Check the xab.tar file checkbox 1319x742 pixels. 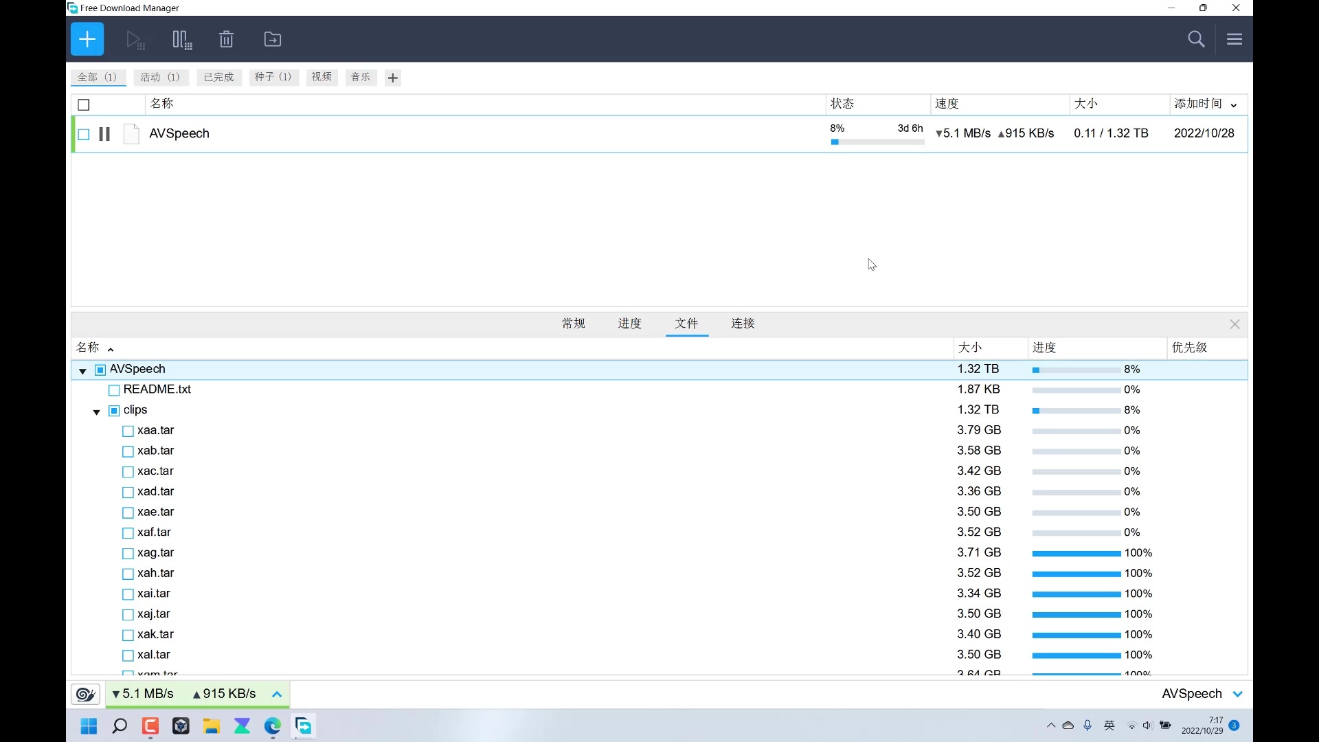pos(128,452)
